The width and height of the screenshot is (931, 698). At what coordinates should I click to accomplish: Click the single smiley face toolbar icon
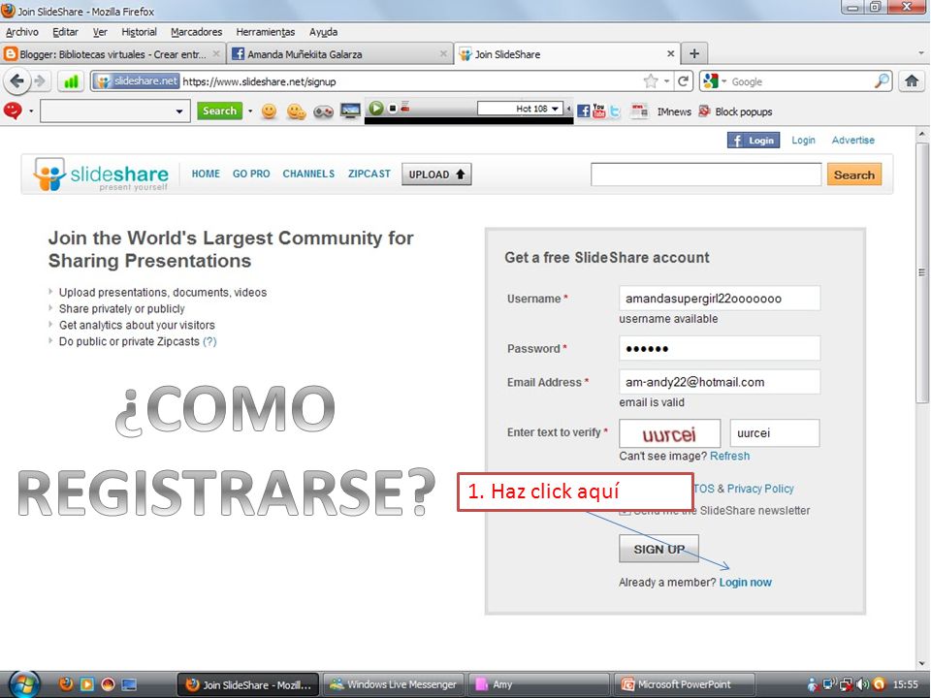point(269,111)
